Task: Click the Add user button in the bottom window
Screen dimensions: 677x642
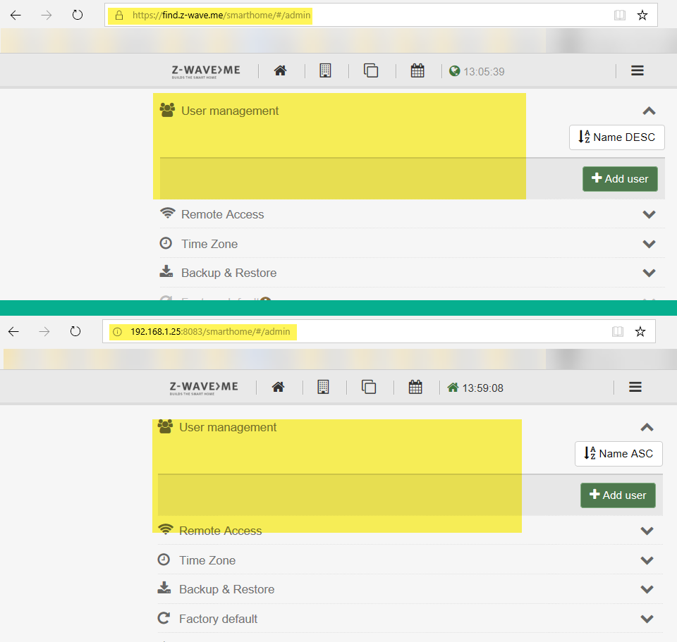Action: [x=618, y=495]
